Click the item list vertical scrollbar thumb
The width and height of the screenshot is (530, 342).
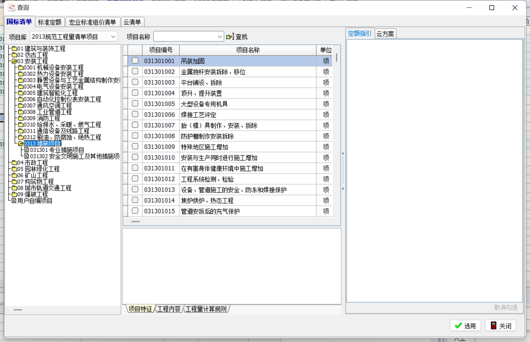tap(336, 58)
